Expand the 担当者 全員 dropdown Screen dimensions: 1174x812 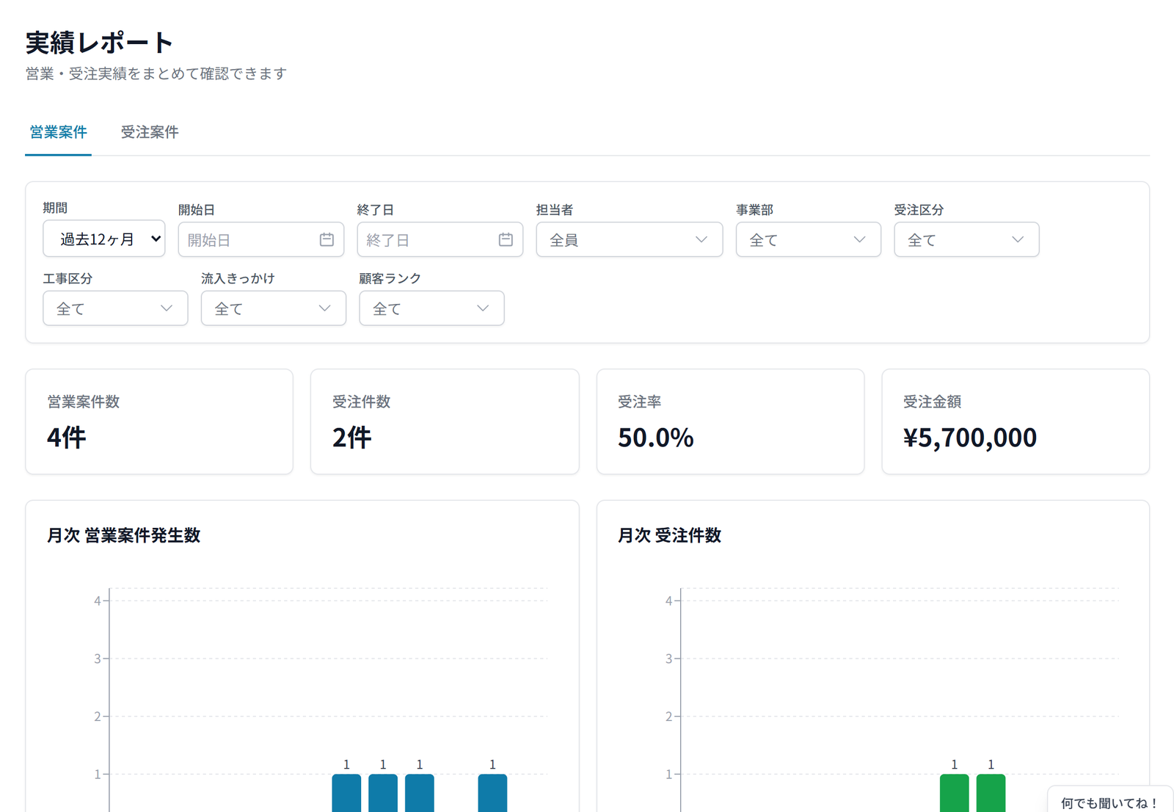coord(630,239)
